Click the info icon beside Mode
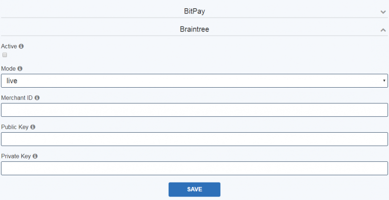Screen dimensions: 389x200 [x=20, y=68]
